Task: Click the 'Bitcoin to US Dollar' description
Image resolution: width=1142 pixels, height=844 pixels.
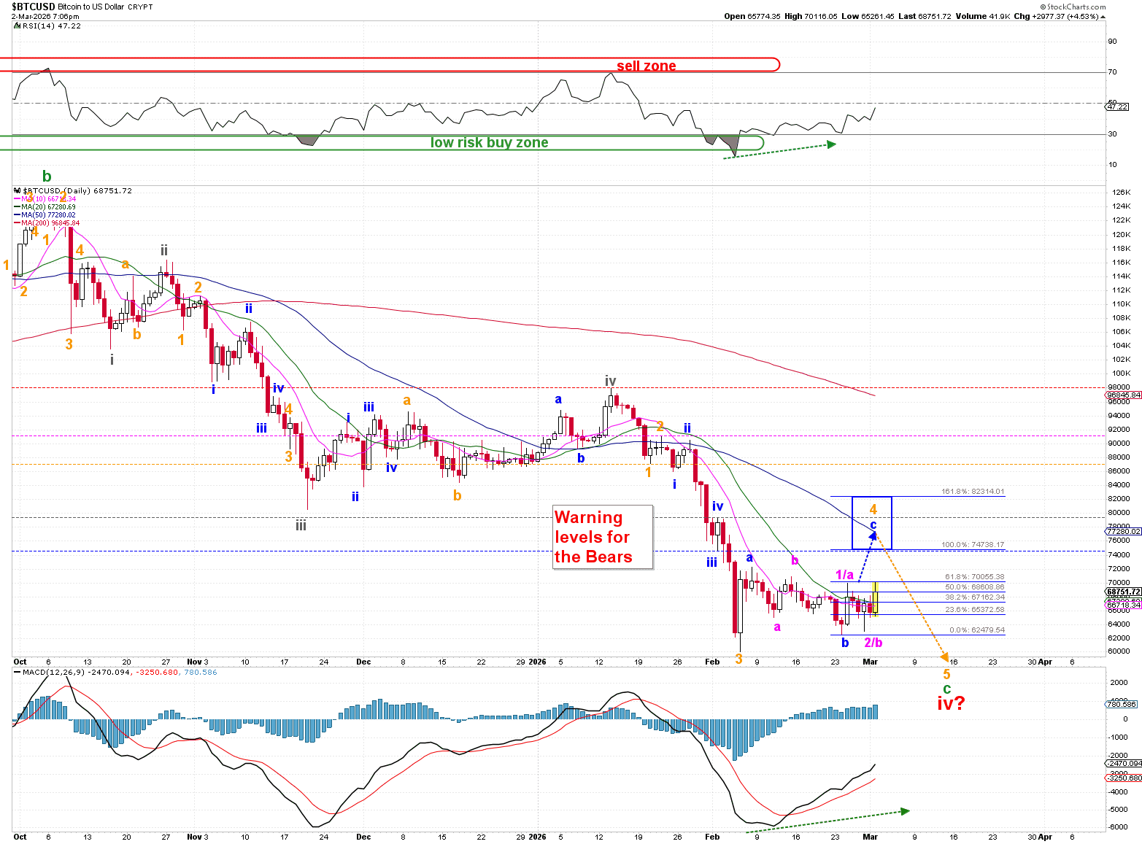Action: [x=91, y=7]
